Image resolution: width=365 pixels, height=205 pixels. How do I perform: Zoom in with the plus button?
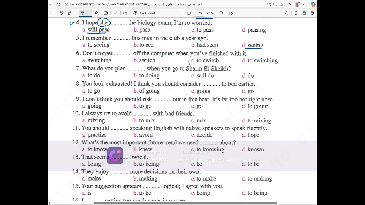point(181,13)
